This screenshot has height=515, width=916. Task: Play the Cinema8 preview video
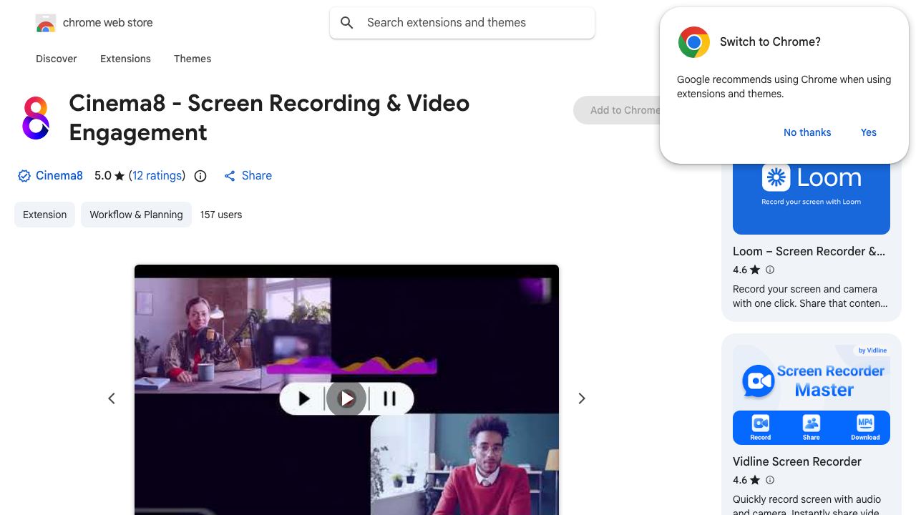point(346,398)
